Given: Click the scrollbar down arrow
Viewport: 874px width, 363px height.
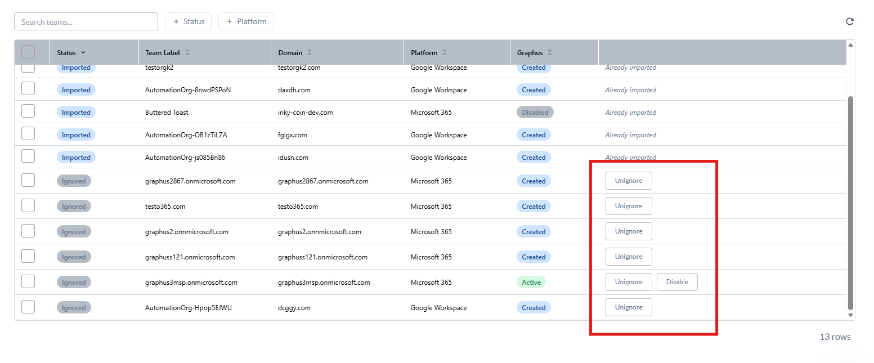Looking at the screenshot, I should pos(850,315).
